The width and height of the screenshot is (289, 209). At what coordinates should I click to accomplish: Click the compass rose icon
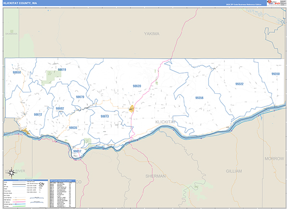point(11,173)
